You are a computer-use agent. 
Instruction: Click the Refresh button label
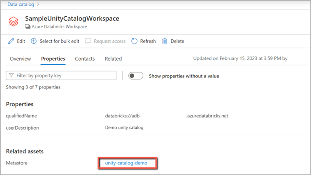coord(148,41)
